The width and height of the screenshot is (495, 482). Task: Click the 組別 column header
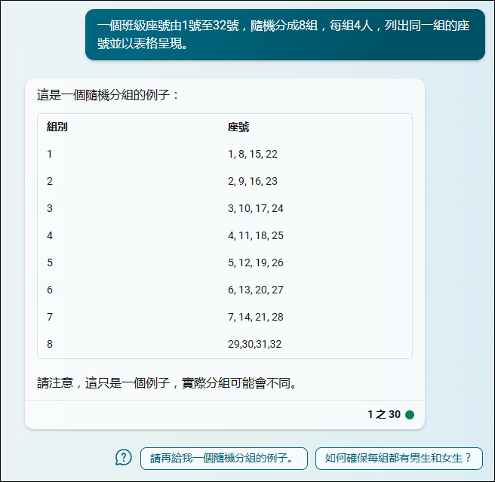click(57, 127)
